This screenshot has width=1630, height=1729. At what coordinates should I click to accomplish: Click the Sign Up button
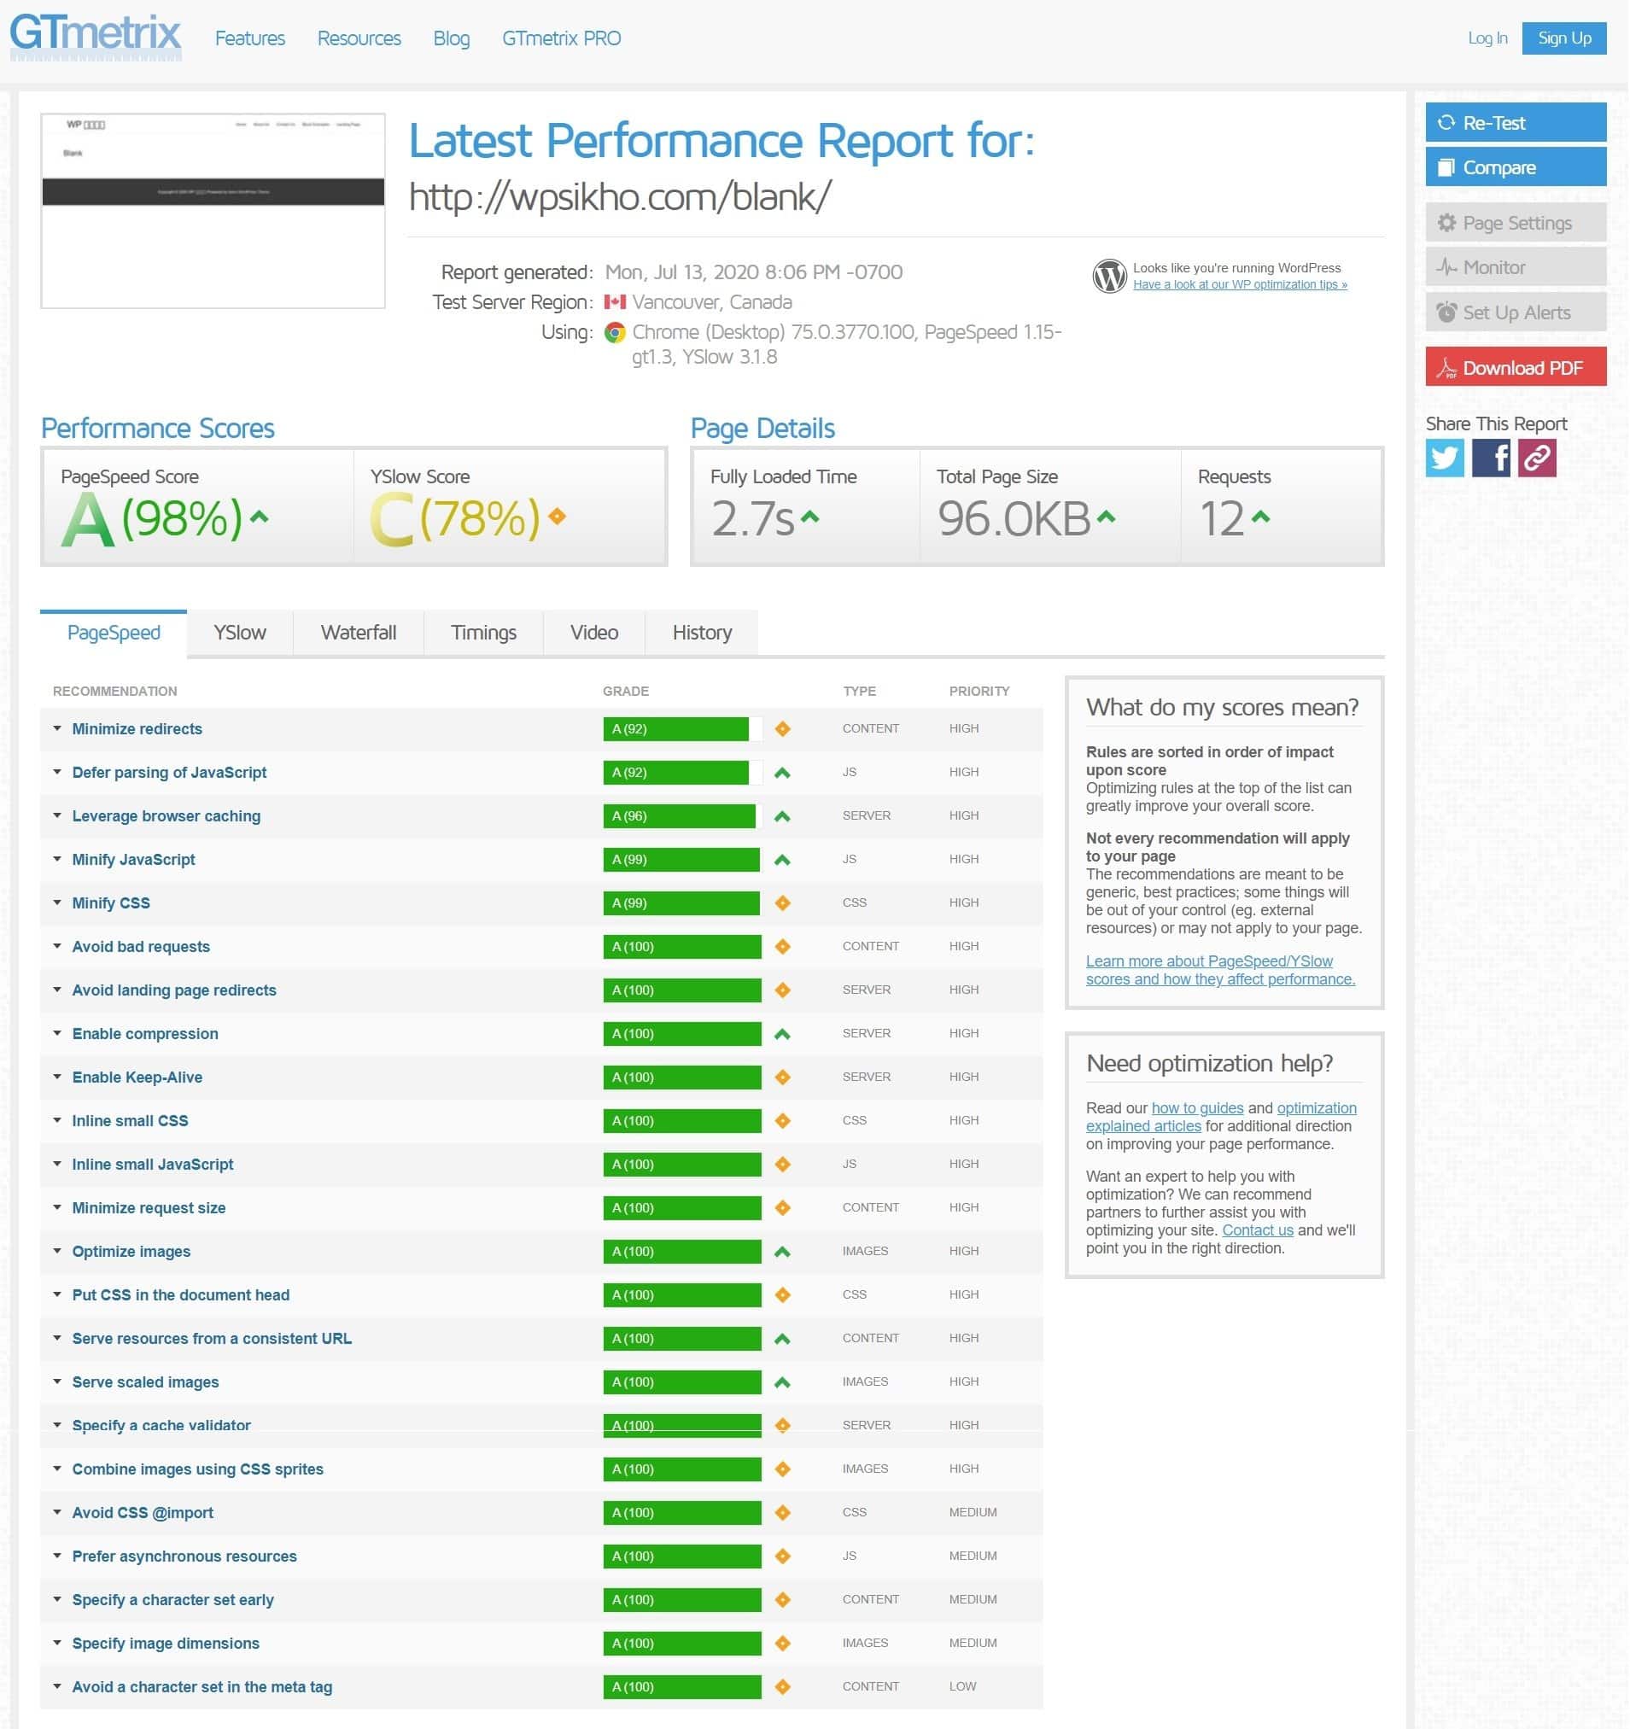(x=1565, y=38)
